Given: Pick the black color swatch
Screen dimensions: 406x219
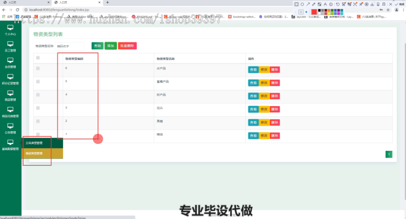Looking at the screenshot, I should coord(319,10).
